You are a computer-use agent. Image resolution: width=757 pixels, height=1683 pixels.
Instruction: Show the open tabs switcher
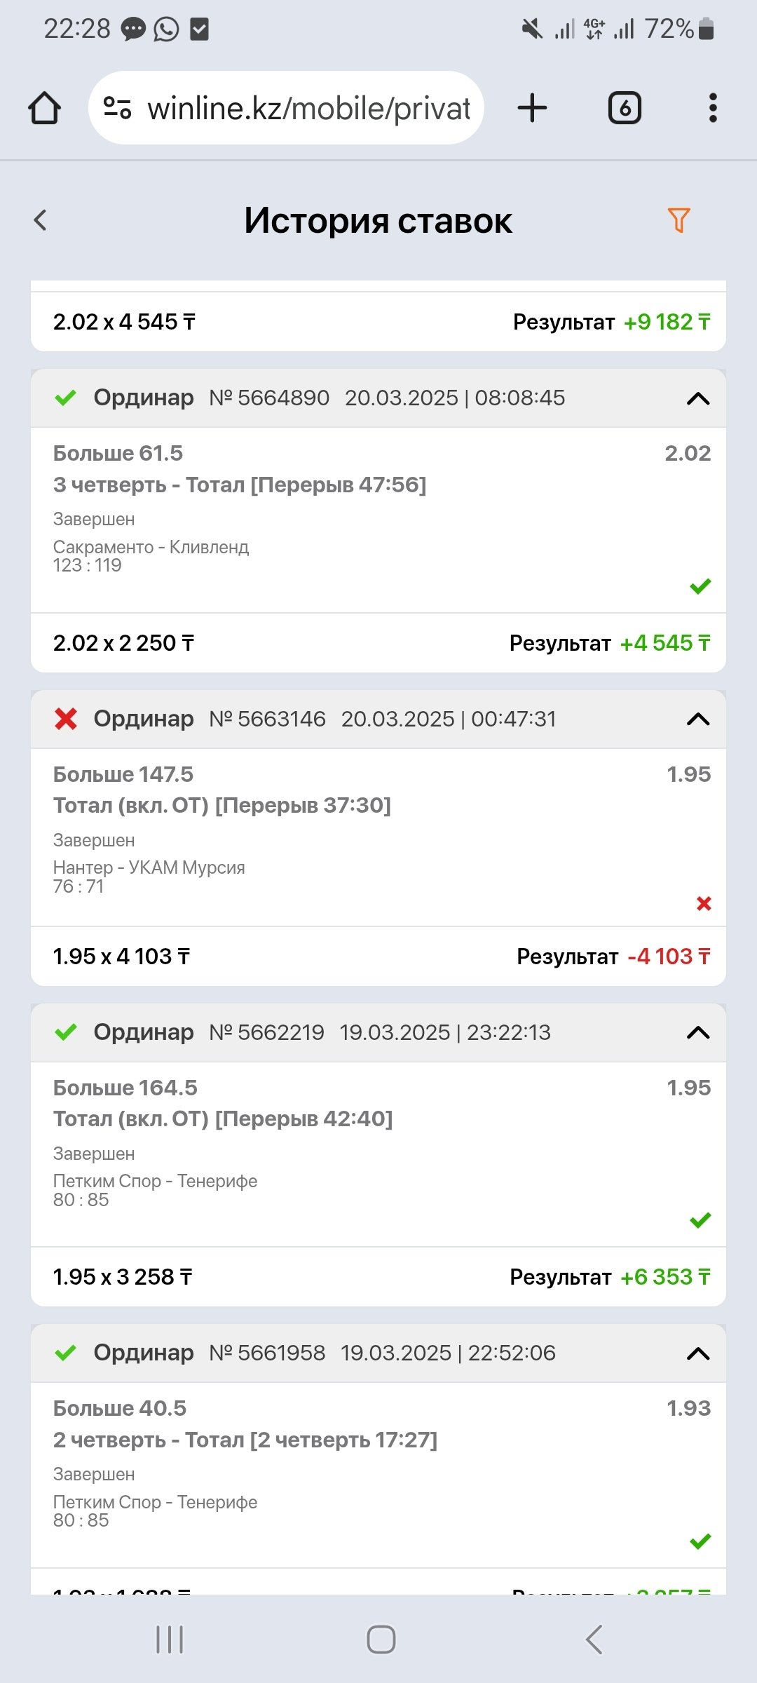[625, 109]
